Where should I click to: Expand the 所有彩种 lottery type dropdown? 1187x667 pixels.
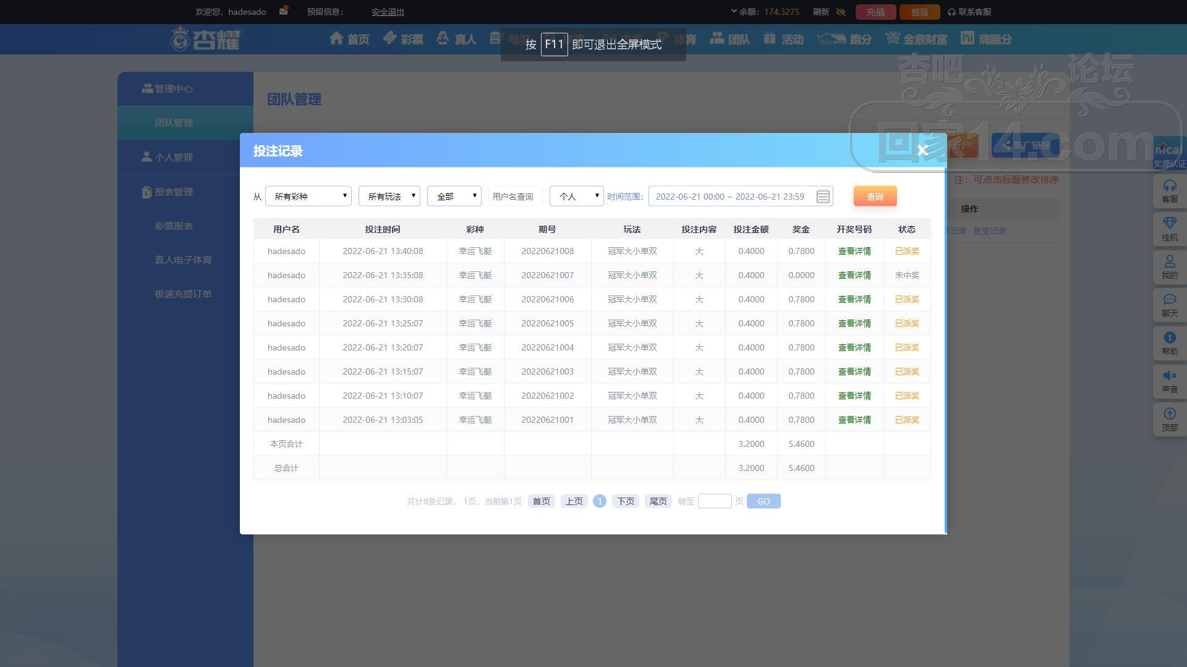point(308,197)
